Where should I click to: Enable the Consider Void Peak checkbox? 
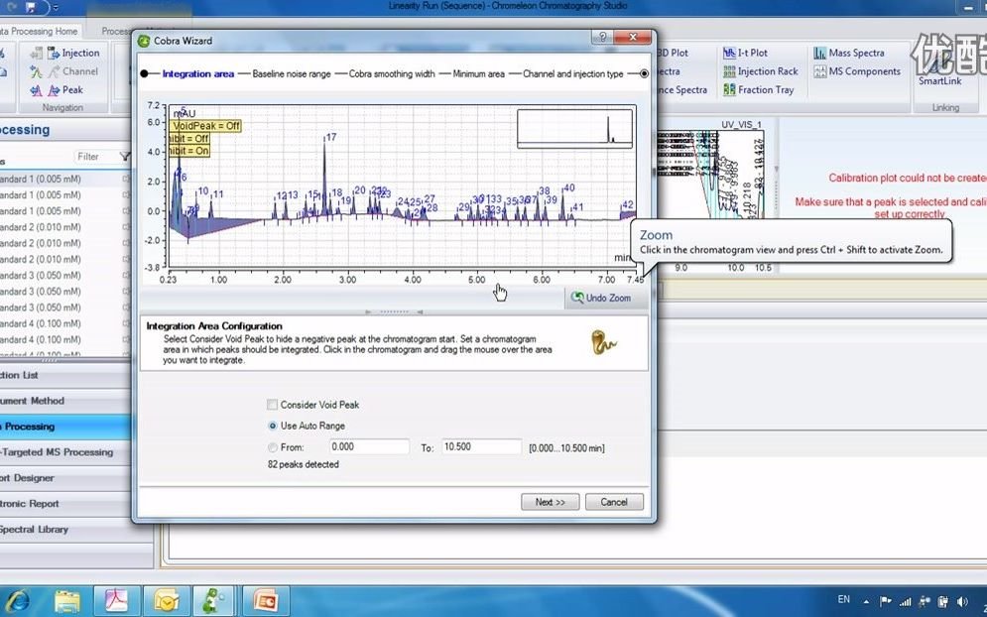point(273,404)
